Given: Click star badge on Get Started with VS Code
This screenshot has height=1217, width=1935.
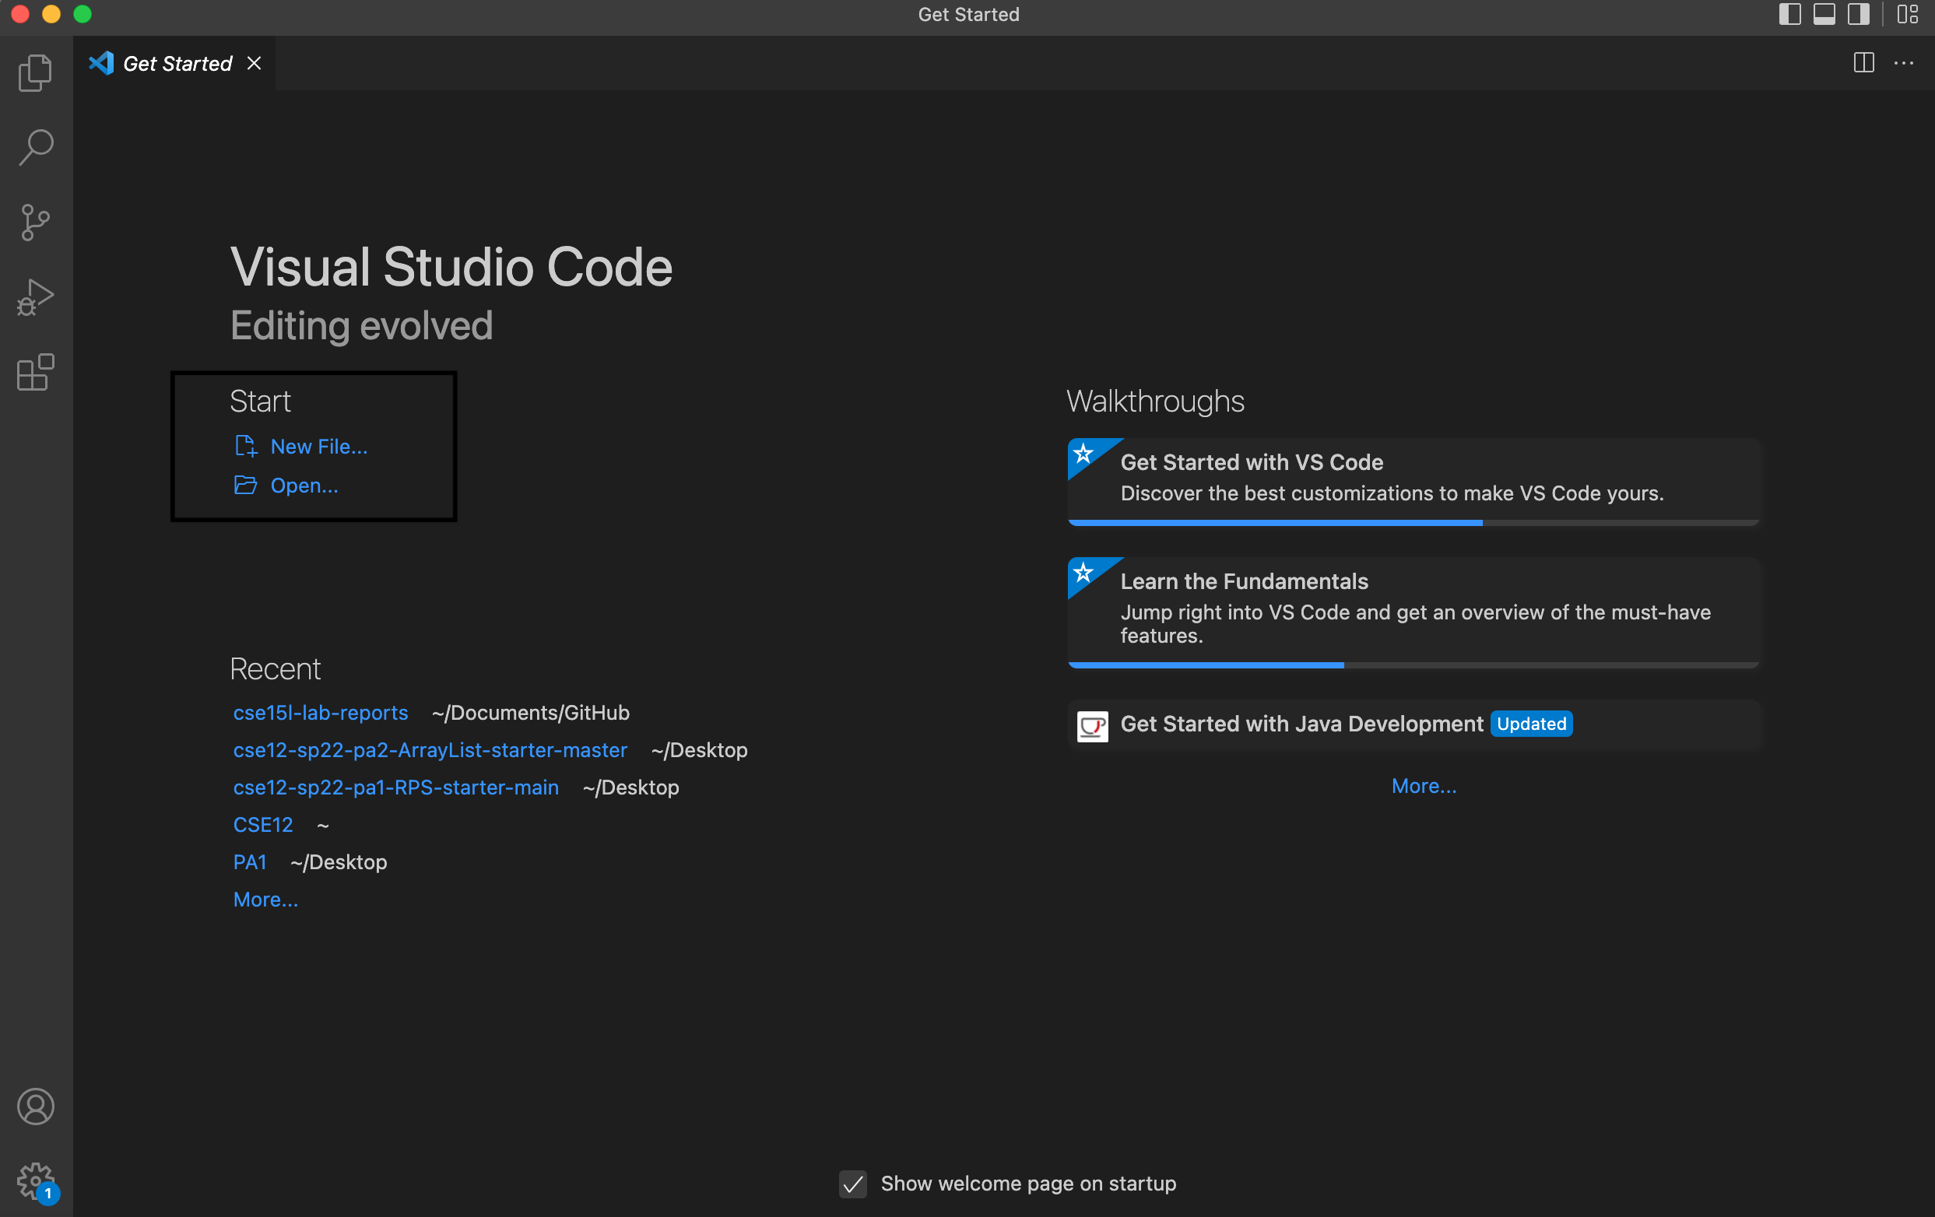Looking at the screenshot, I should tap(1083, 454).
